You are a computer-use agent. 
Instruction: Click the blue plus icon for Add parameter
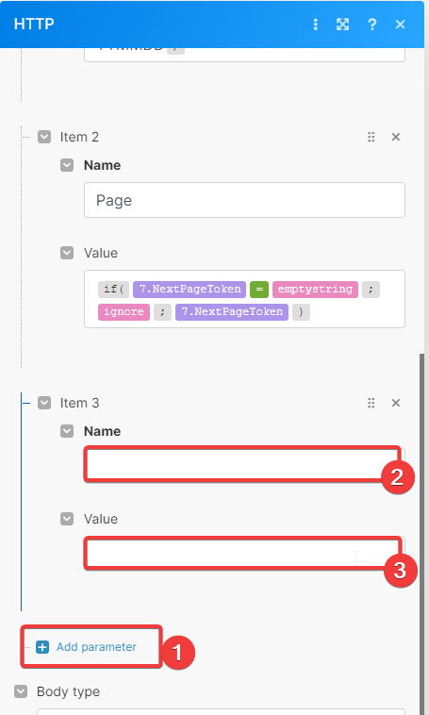[42, 647]
